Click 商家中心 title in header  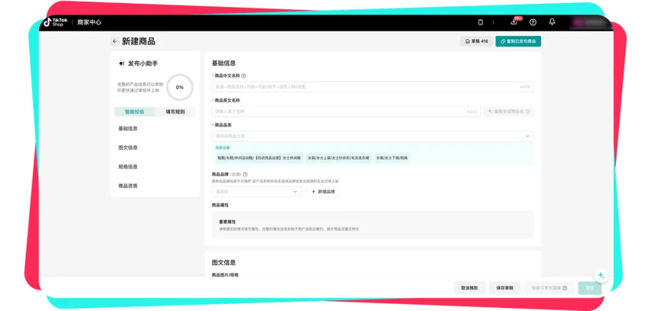(x=89, y=22)
